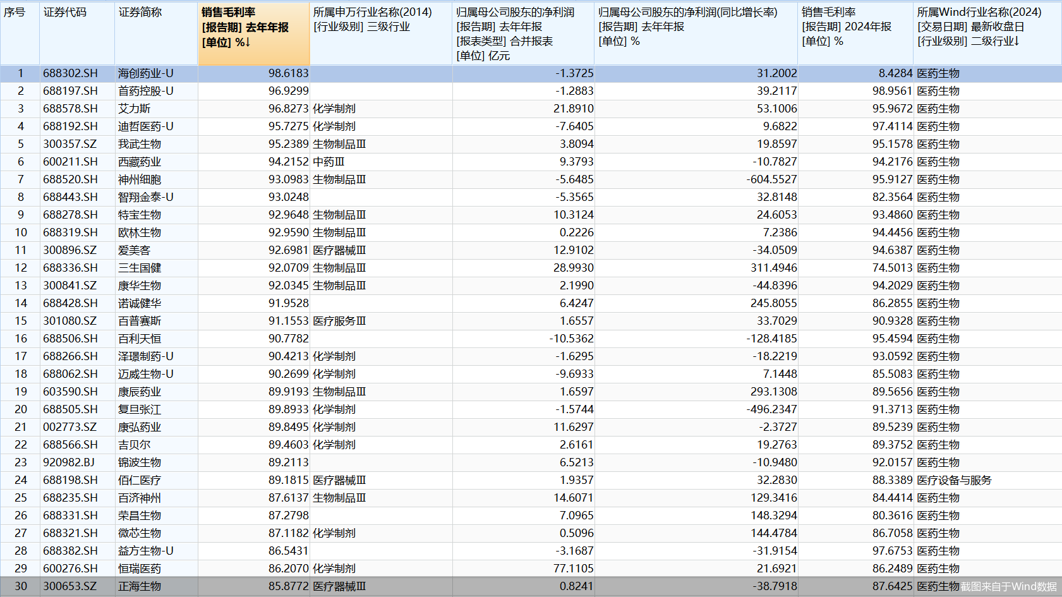1062x597 pixels.
Task: Click 归属母公司股东的净利润 合并报表 header
Action: (x=523, y=33)
